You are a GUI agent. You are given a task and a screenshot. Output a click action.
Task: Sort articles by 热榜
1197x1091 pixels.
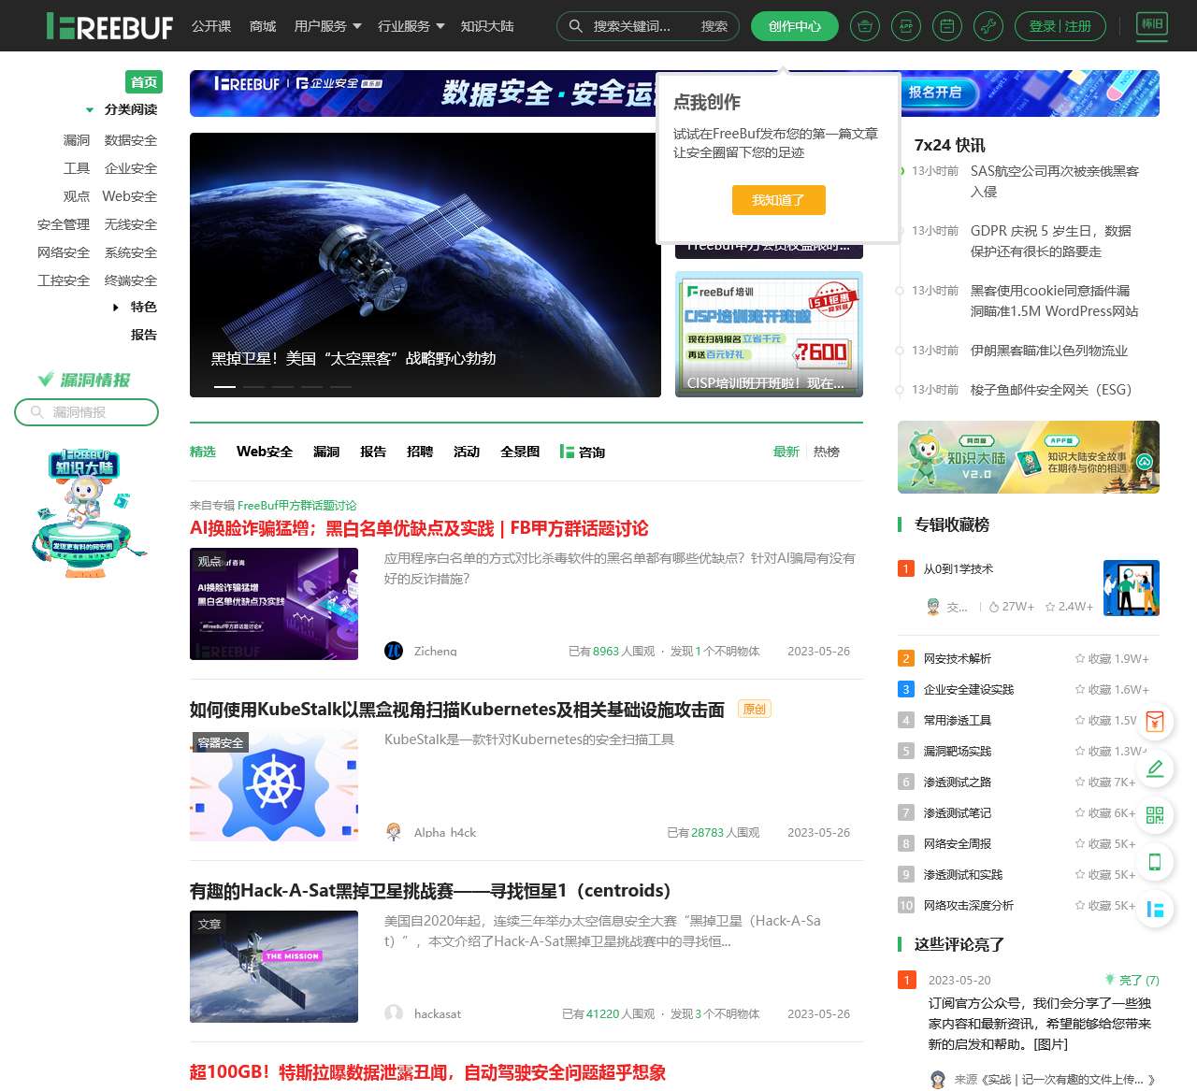pyautogui.click(x=827, y=452)
